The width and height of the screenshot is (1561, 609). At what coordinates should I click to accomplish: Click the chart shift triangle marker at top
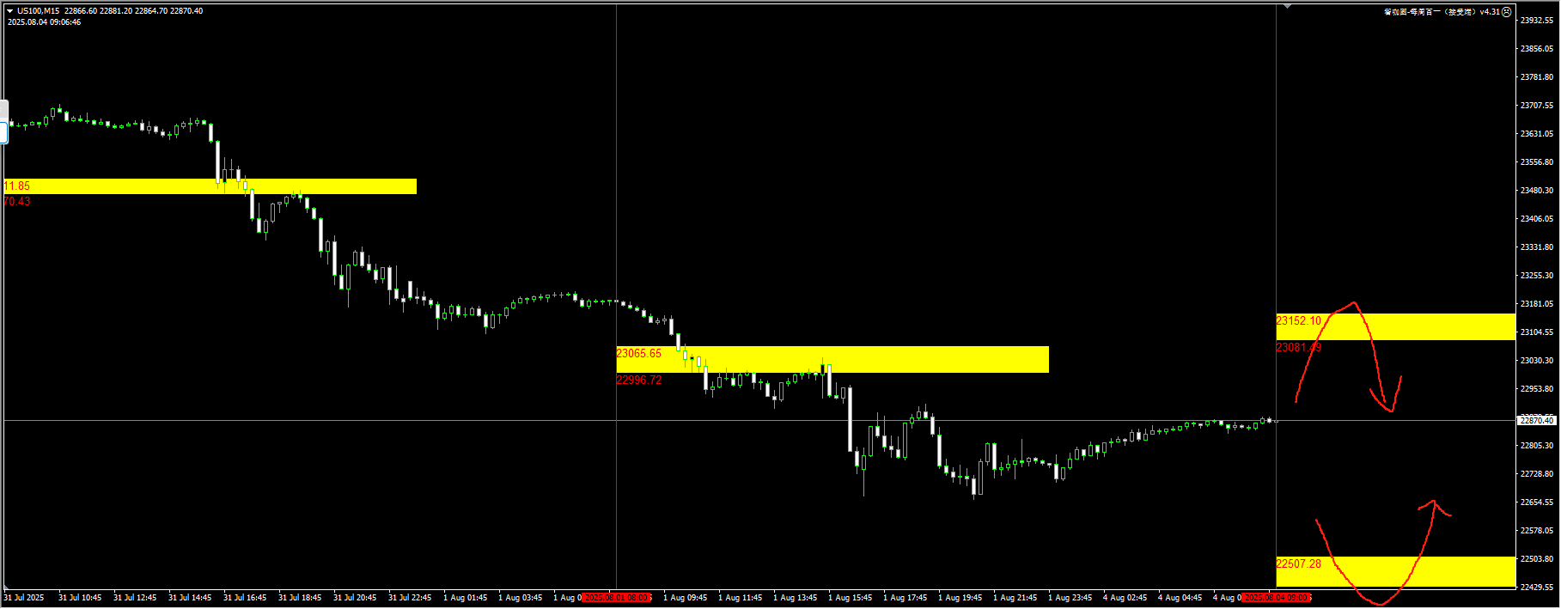point(1286,6)
